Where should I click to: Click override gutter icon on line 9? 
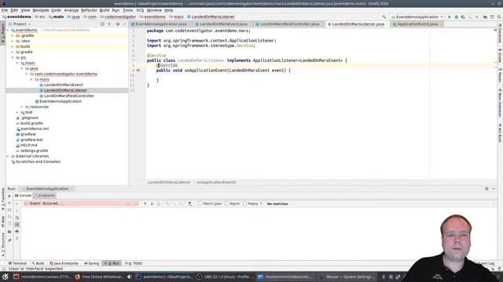(x=138, y=70)
